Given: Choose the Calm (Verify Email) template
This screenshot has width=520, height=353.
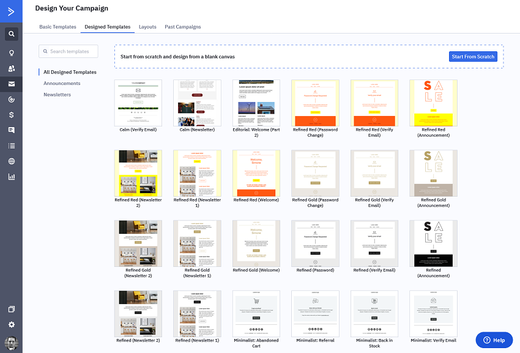Looking at the screenshot, I should [x=138, y=103].
